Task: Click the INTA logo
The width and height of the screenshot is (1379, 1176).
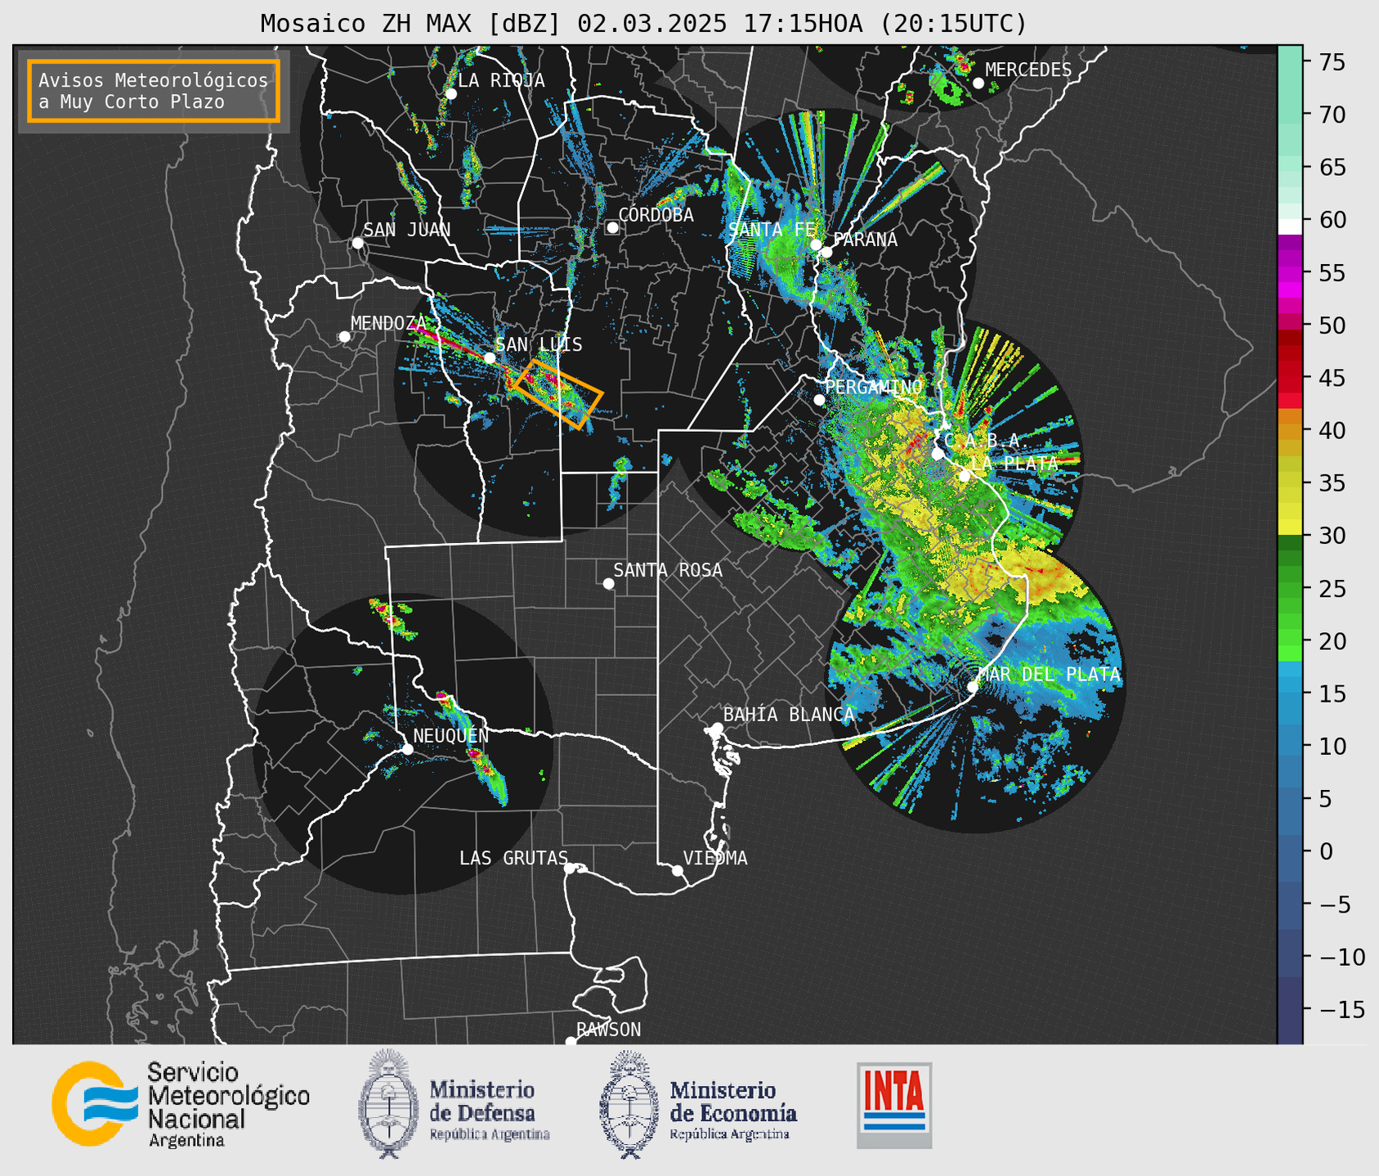Action: 894,1105
